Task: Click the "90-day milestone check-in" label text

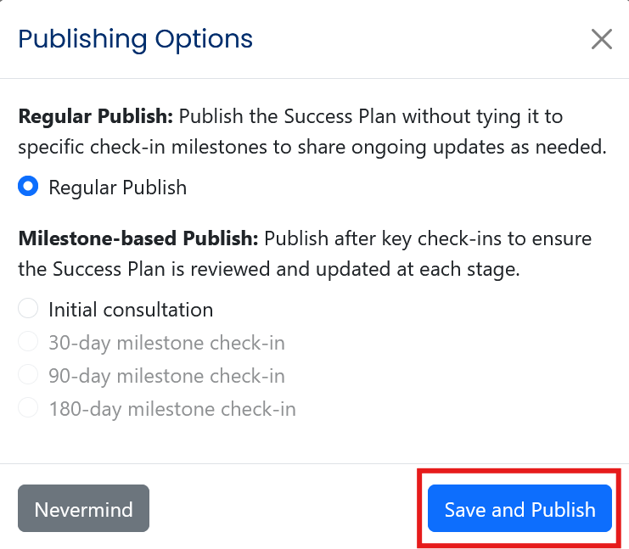Action: [166, 376]
